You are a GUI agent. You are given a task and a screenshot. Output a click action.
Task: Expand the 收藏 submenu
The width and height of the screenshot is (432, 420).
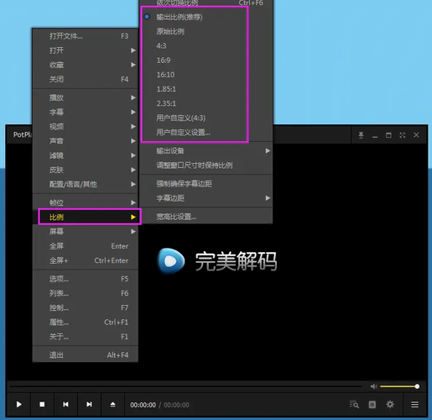pyautogui.click(x=86, y=65)
